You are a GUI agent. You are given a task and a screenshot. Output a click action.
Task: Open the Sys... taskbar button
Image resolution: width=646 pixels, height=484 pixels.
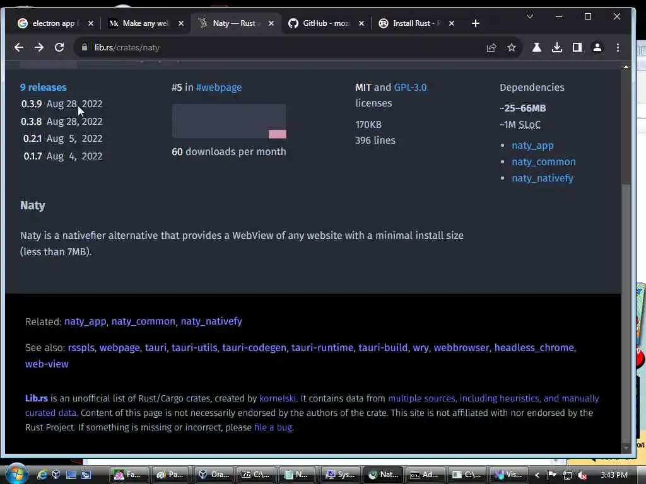[341, 475]
